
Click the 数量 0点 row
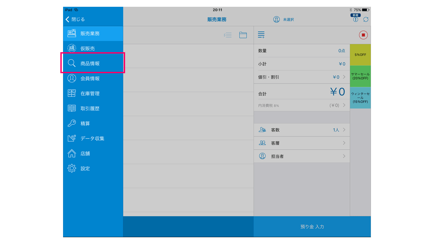point(302,50)
